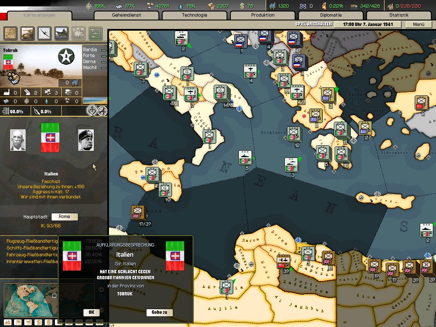Click the victory point star badge for Tobruk
Image resolution: width=436 pixels, height=327 pixels.
(66, 56)
